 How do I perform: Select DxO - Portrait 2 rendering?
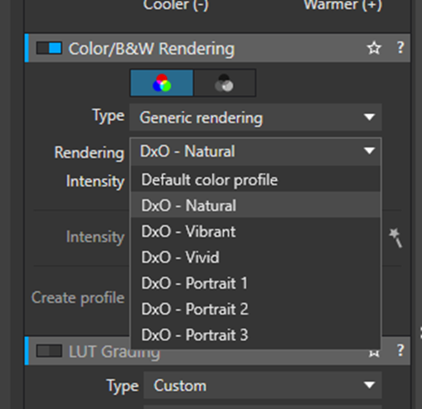[x=255, y=309]
